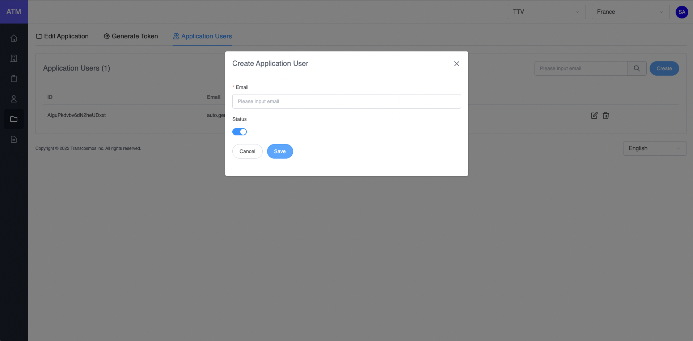
Task: Click Cancel in the dialog
Action: [247, 151]
